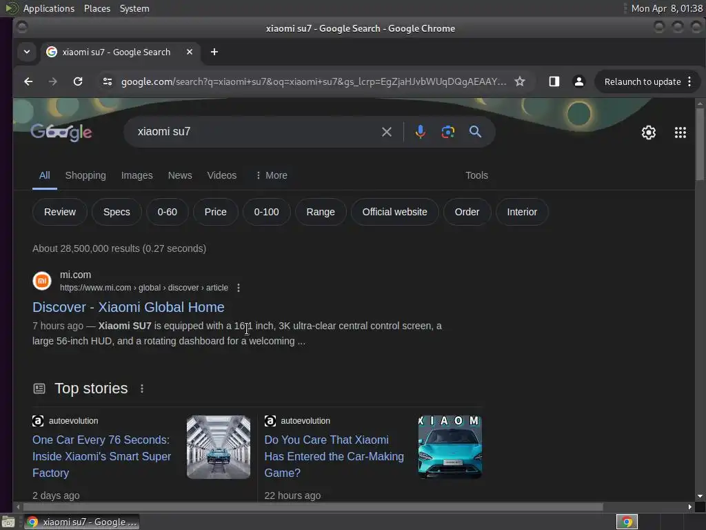
Task: Click the horizontal page scrollbar
Action: [x=313, y=507]
